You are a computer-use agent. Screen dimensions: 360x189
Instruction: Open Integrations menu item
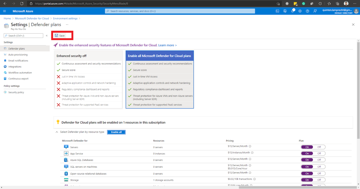click(x=25, y=67)
